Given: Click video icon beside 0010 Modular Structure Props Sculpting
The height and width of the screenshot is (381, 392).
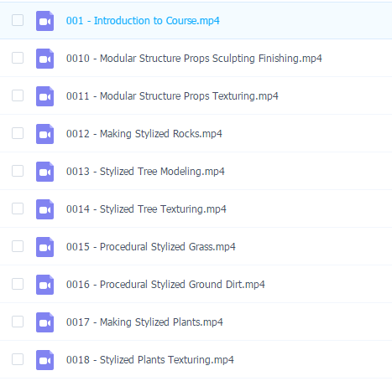Looking at the screenshot, I should pyautogui.click(x=44, y=59).
